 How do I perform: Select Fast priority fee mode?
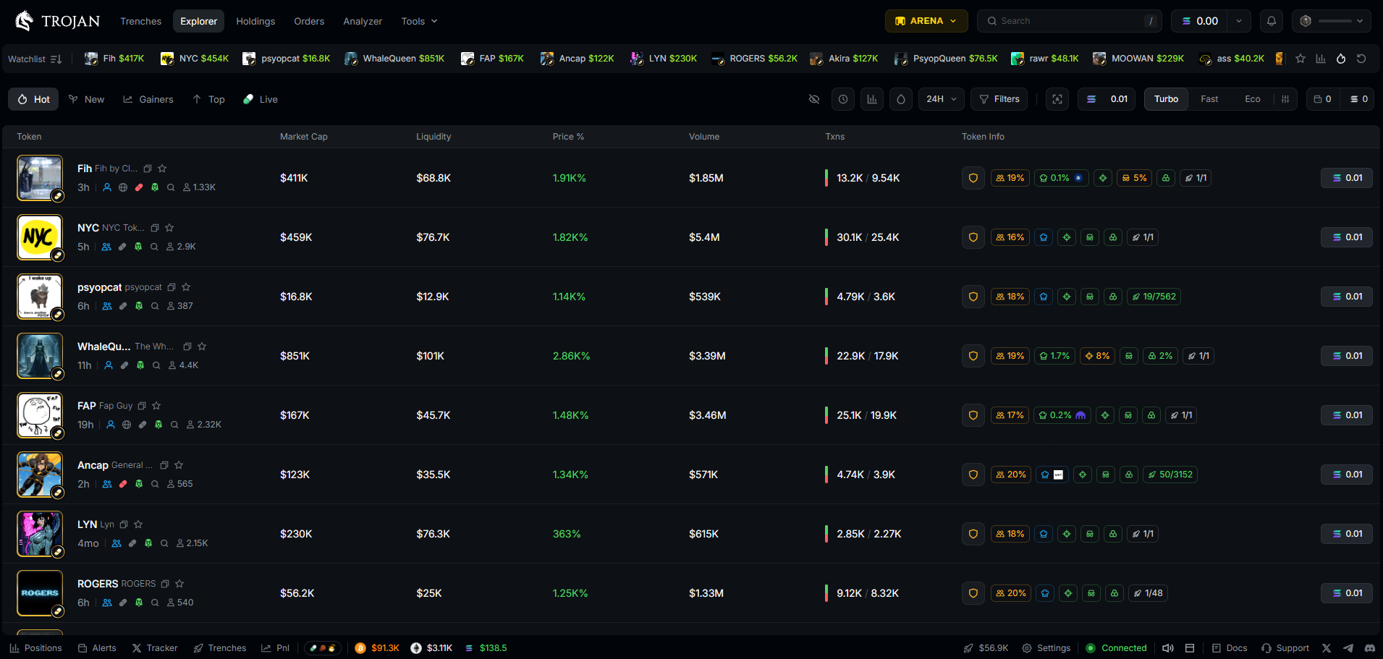(1209, 99)
